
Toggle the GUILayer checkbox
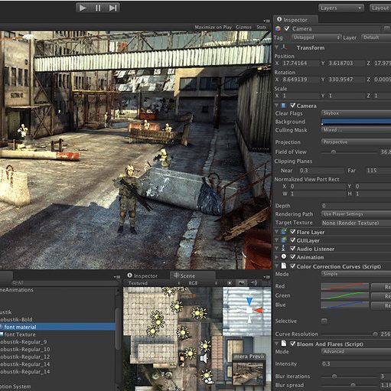pyautogui.click(x=293, y=240)
